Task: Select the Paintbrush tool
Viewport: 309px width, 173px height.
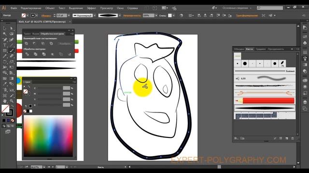Action: 12,50
